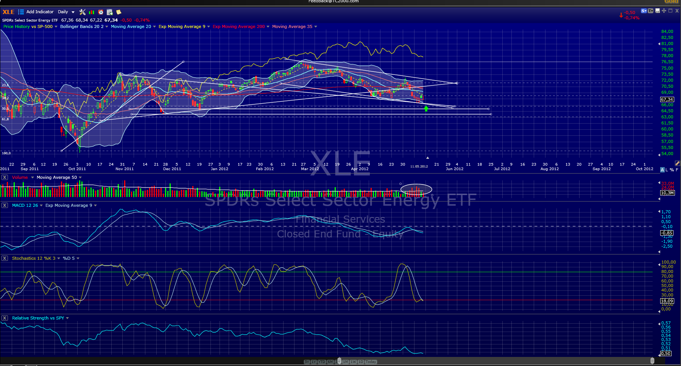Expand the Volume indicator dropdown arrow

[x=33, y=177]
